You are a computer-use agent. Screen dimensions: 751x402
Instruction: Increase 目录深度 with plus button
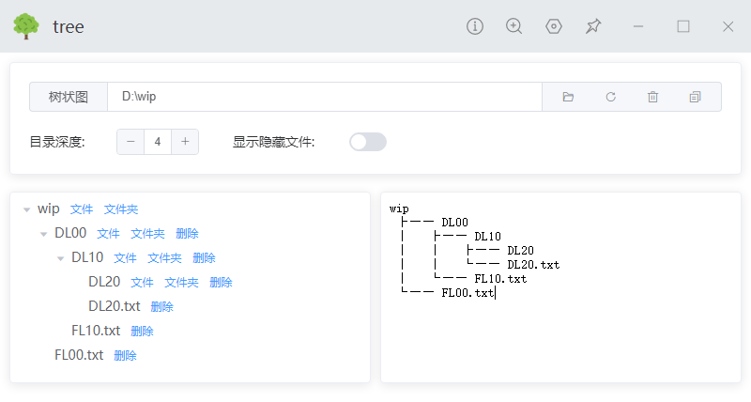(x=185, y=142)
